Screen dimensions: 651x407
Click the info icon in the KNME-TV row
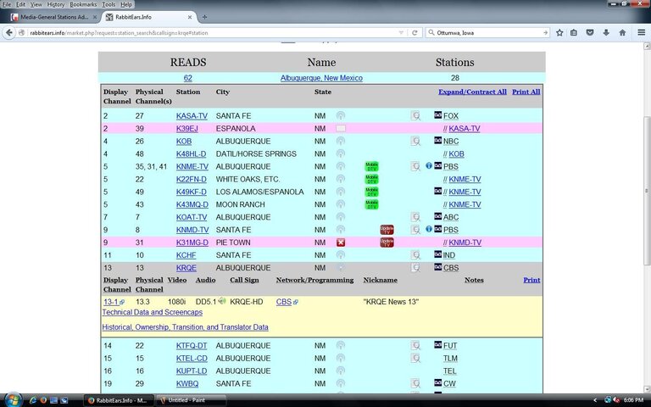[428, 165]
